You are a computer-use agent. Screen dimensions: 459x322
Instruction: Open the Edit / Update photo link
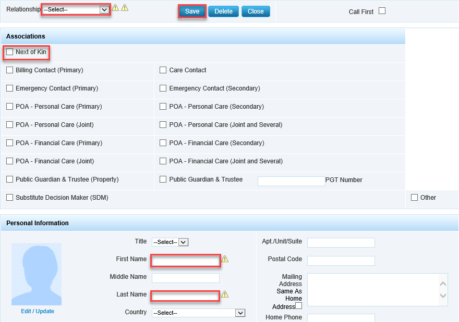(x=38, y=311)
